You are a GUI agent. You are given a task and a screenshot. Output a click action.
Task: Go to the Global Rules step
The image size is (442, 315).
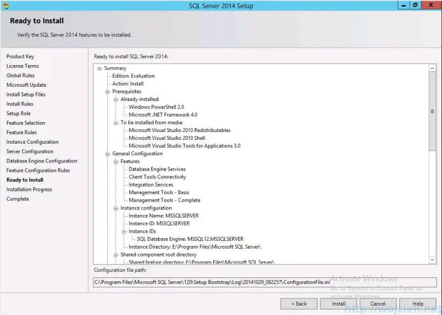pos(20,76)
